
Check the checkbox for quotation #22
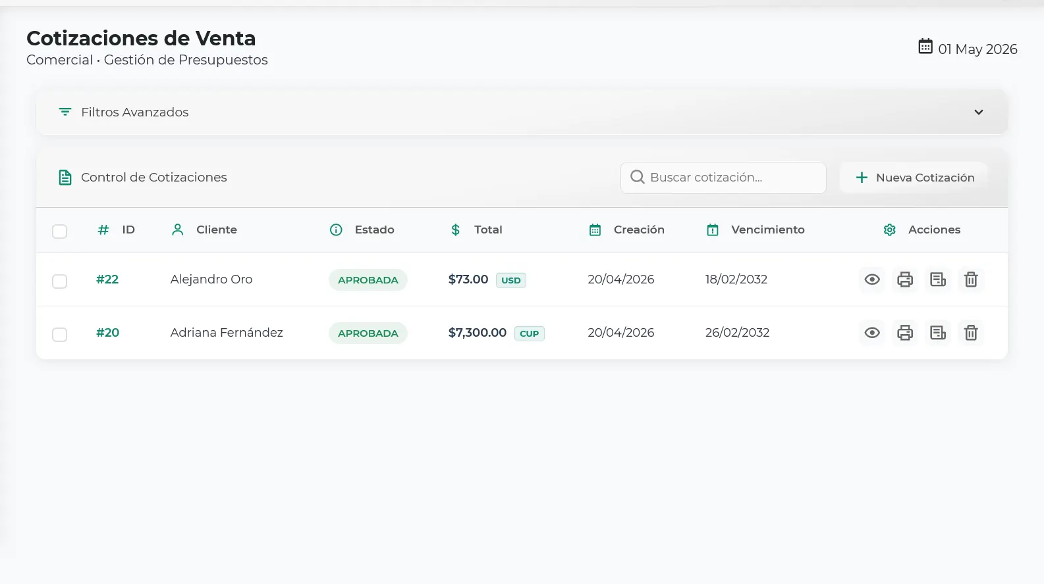pyautogui.click(x=59, y=281)
